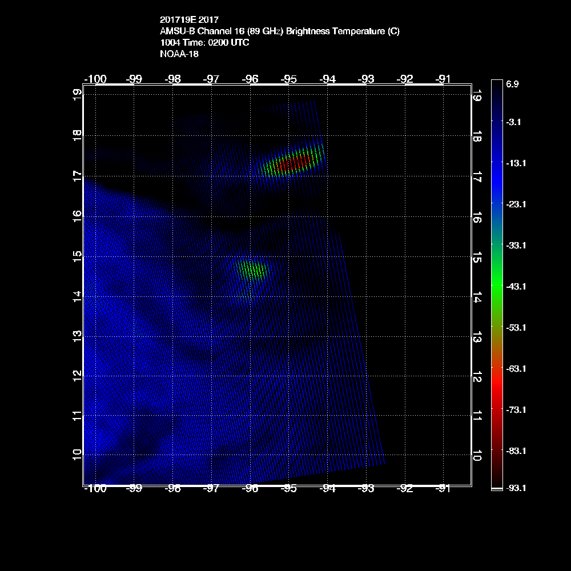
Task: Click the -91 longitude label on top axis
Action: [444, 79]
